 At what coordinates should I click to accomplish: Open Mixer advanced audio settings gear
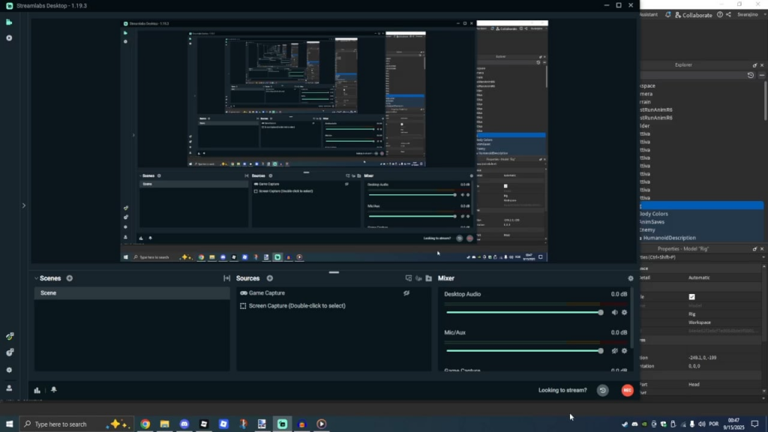point(630,278)
